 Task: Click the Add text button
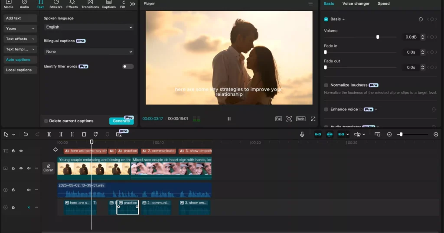(20, 18)
